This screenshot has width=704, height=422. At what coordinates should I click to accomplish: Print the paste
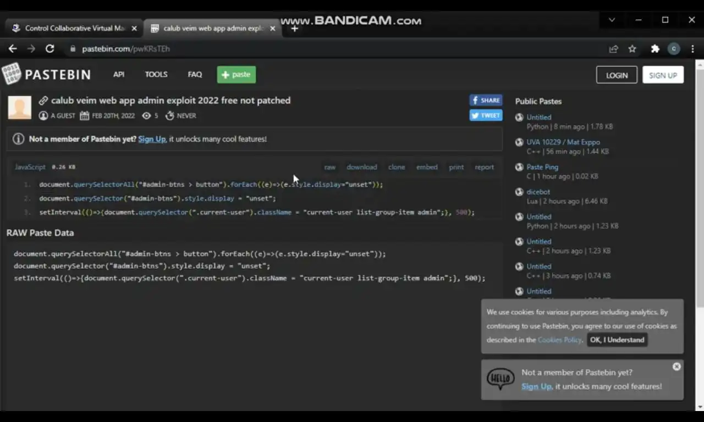pos(457,167)
